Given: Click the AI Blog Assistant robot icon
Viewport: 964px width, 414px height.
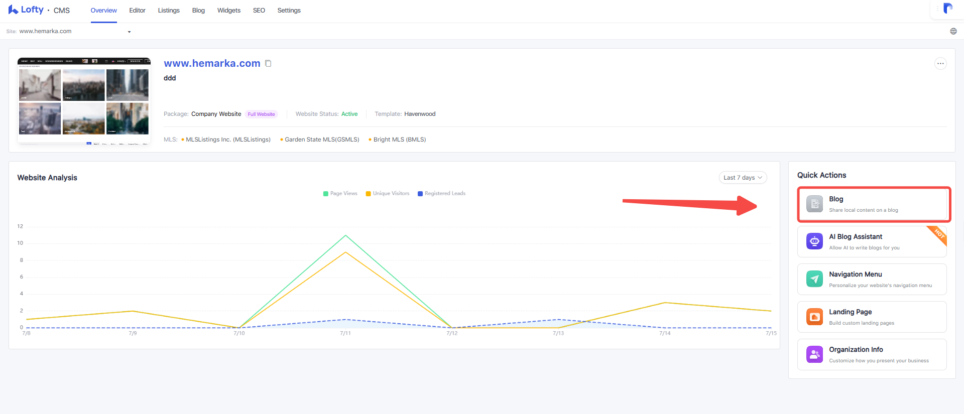Looking at the screenshot, I should 814,241.
